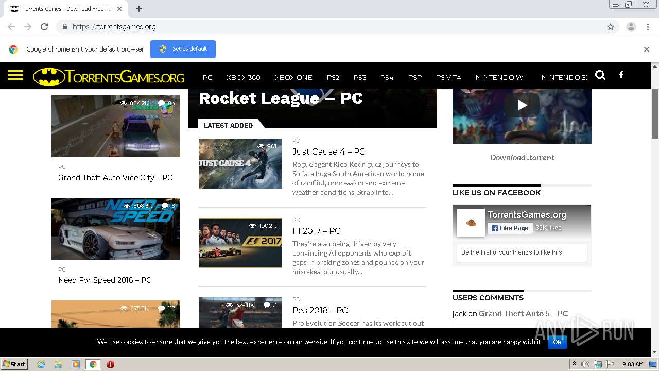Click the page vertical scrollbar thumb
This screenshot has width=659, height=371.
(655, 113)
